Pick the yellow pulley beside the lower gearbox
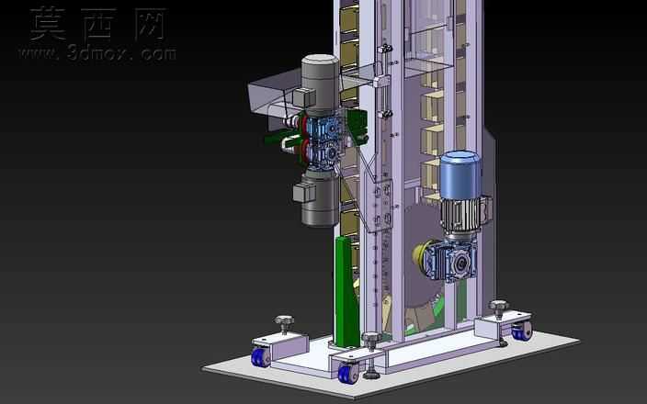This screenshot has height=404, width=647. (x=419, y=254)
